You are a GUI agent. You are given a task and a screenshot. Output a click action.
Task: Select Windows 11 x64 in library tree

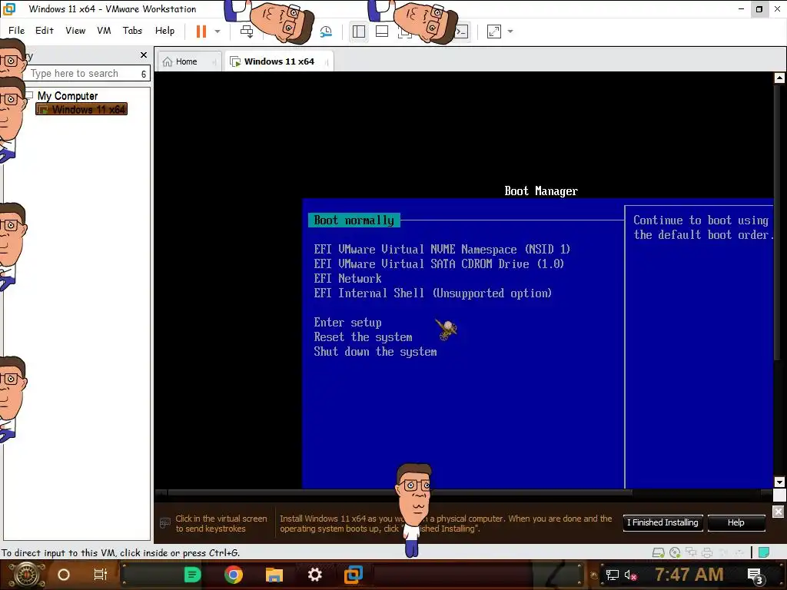pyautogui.click(x=81, y=109)
